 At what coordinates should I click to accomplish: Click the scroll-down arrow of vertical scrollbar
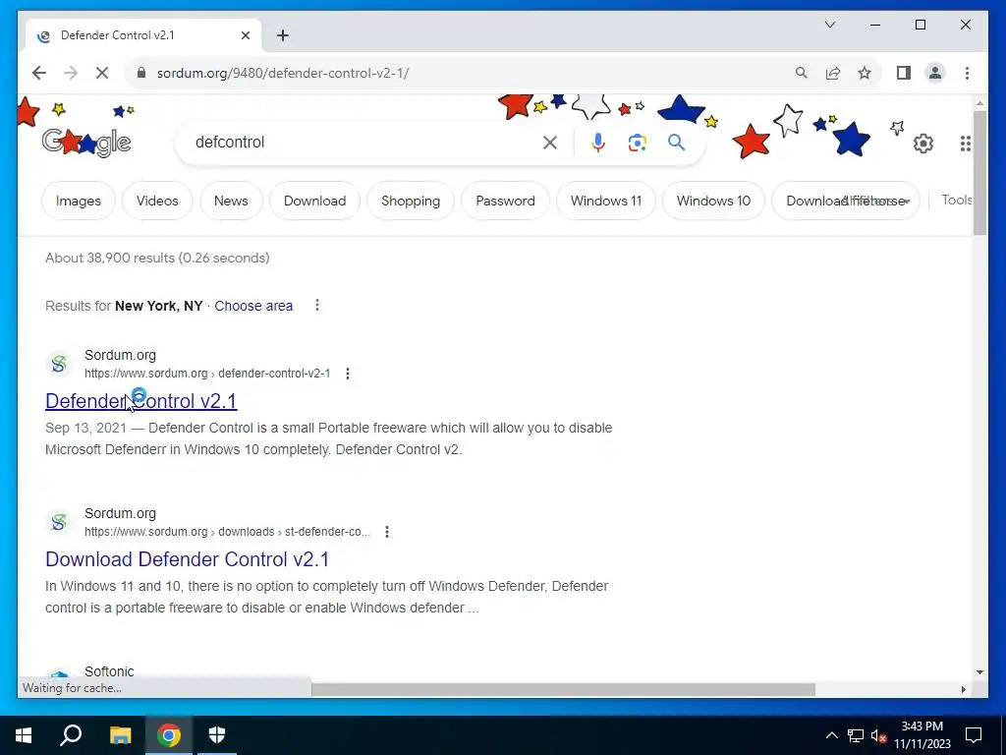tap(979, 672)
